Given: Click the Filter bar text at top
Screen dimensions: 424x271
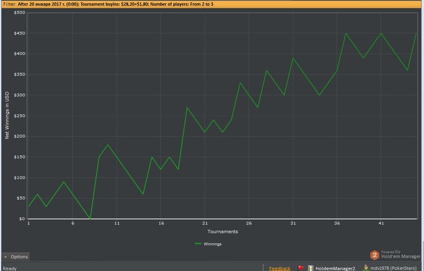Looking at the screenshot, I should point(108,4).
